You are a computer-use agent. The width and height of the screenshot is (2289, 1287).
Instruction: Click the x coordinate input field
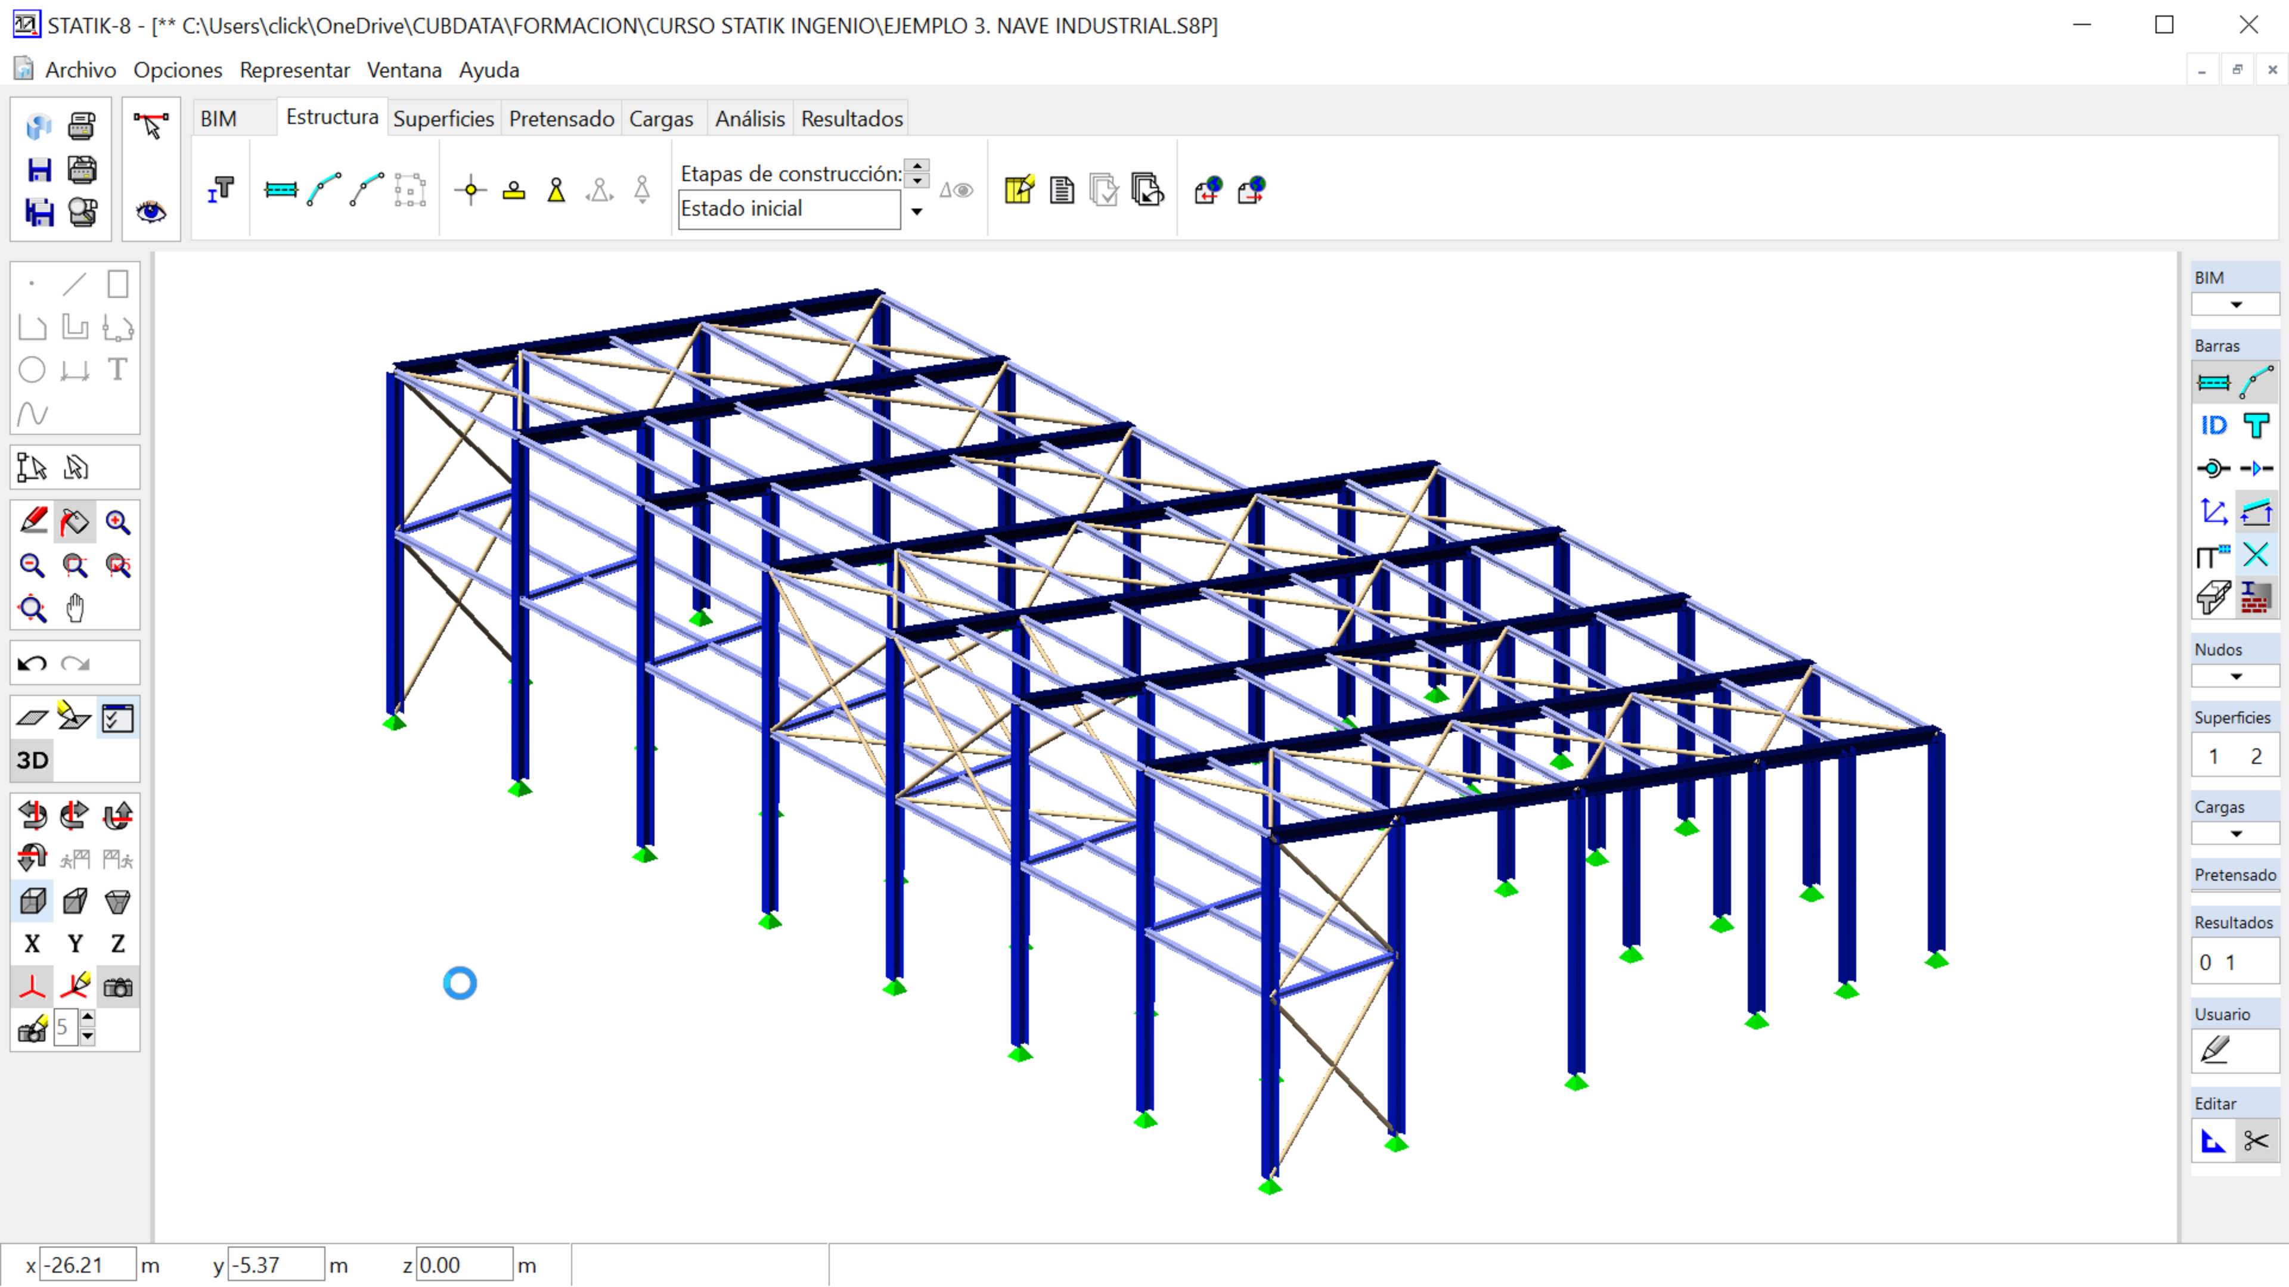point(87,1265)
